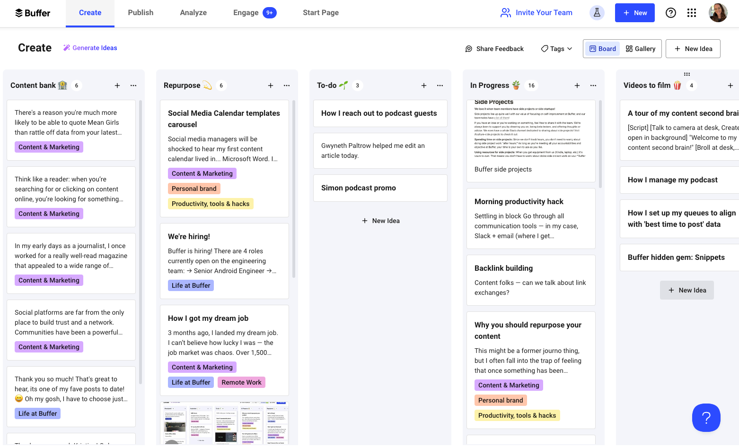Click the Share Feedback chat icon

(x=469, y=49)
